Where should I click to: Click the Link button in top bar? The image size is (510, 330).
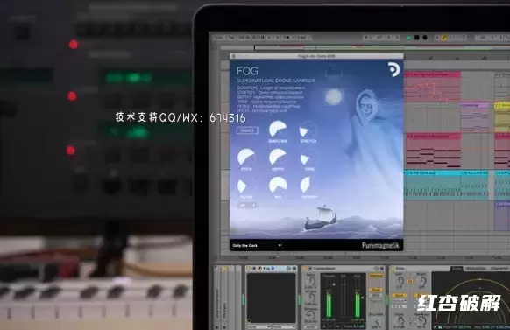pos(220,38)
